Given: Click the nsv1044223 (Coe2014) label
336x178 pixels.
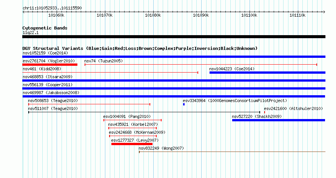Looking at the screenshot, I should coord(232,69).
